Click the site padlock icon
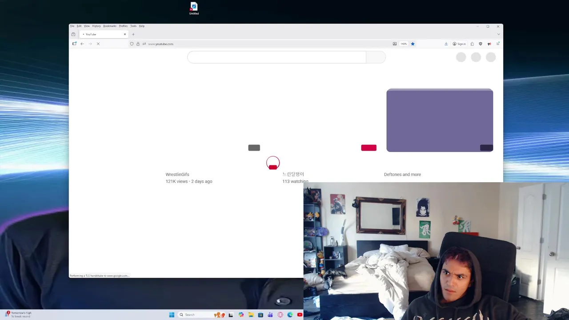This screenshot has height=320, width=569. tap(138, 44)
